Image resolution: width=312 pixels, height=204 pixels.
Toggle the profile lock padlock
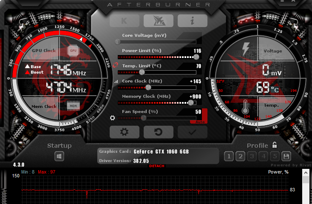(x=275, y=145)
